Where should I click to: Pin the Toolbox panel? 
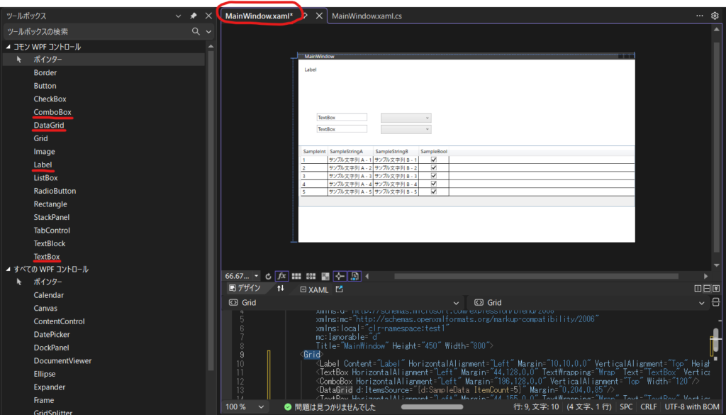pyautogui.click(x=194, y=16)
